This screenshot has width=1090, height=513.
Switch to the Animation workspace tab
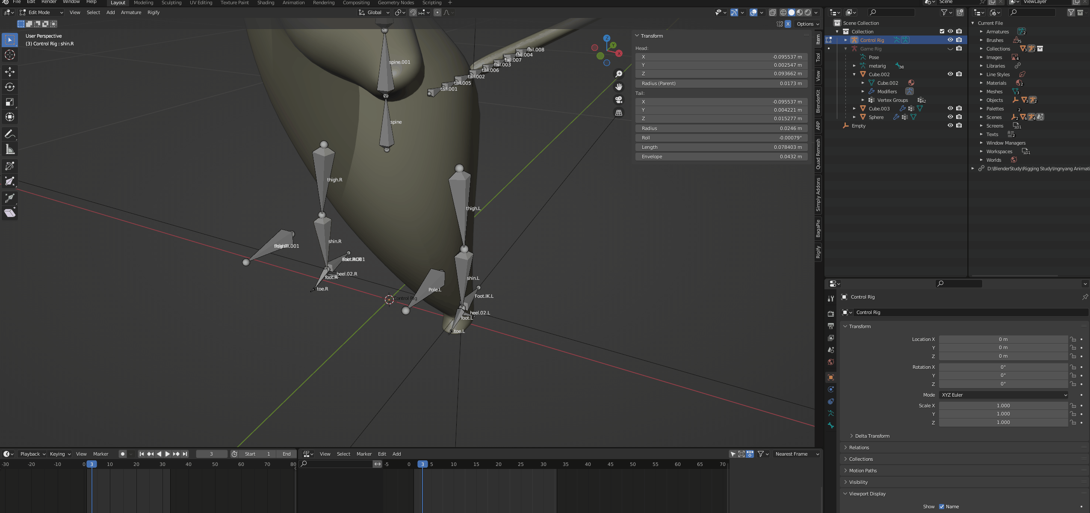(293, 3)
